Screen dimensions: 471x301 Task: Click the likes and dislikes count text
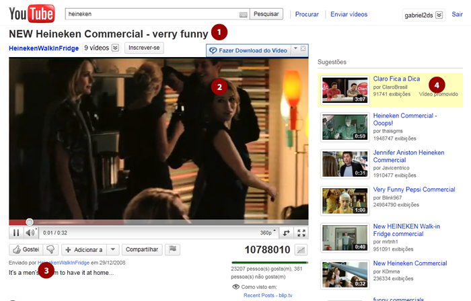pos(266,273)
